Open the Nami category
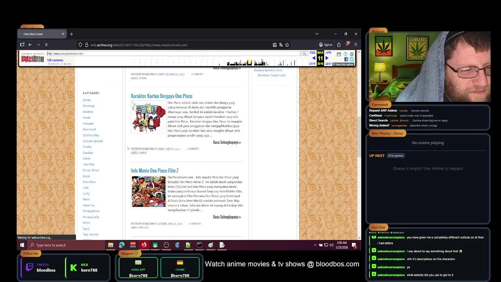The image size is (501, 282). (x=86, y=199)
